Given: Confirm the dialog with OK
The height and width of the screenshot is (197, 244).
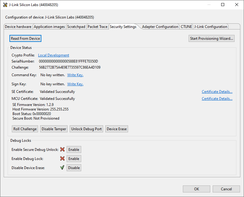Looking at the screenshot, I should [x=196, y=189].
